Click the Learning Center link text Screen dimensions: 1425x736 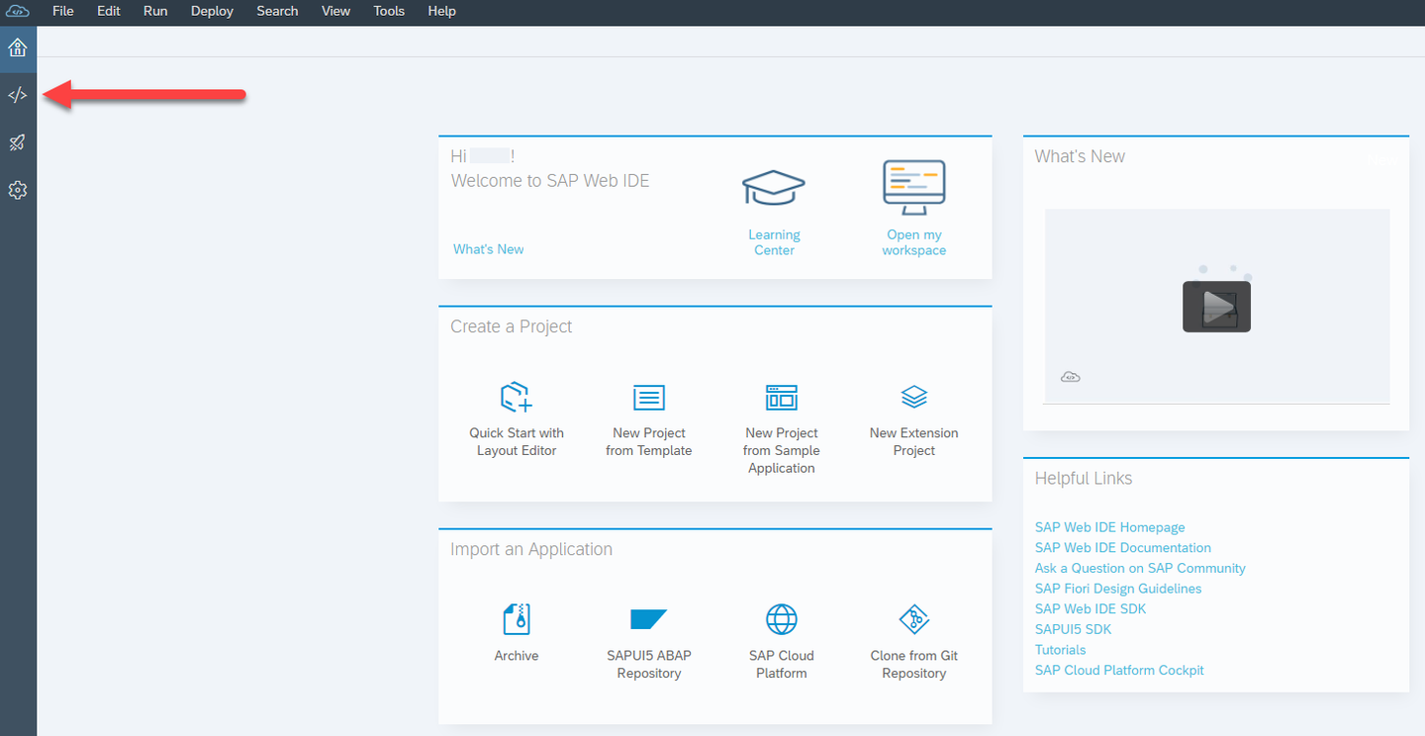pos(774,242)
